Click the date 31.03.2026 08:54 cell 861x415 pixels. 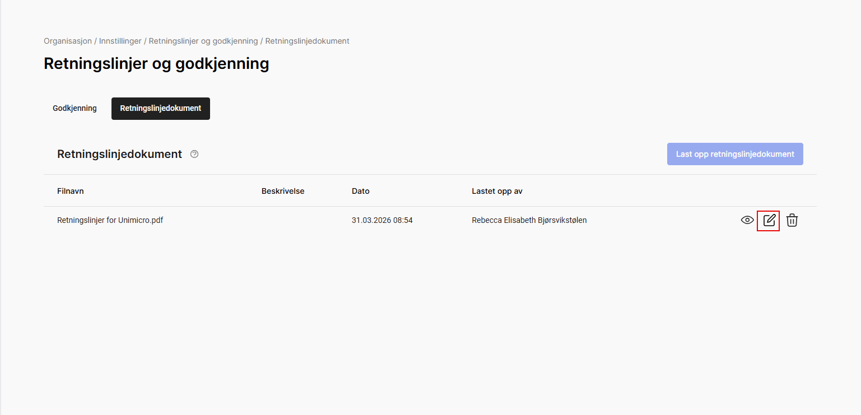382,220
